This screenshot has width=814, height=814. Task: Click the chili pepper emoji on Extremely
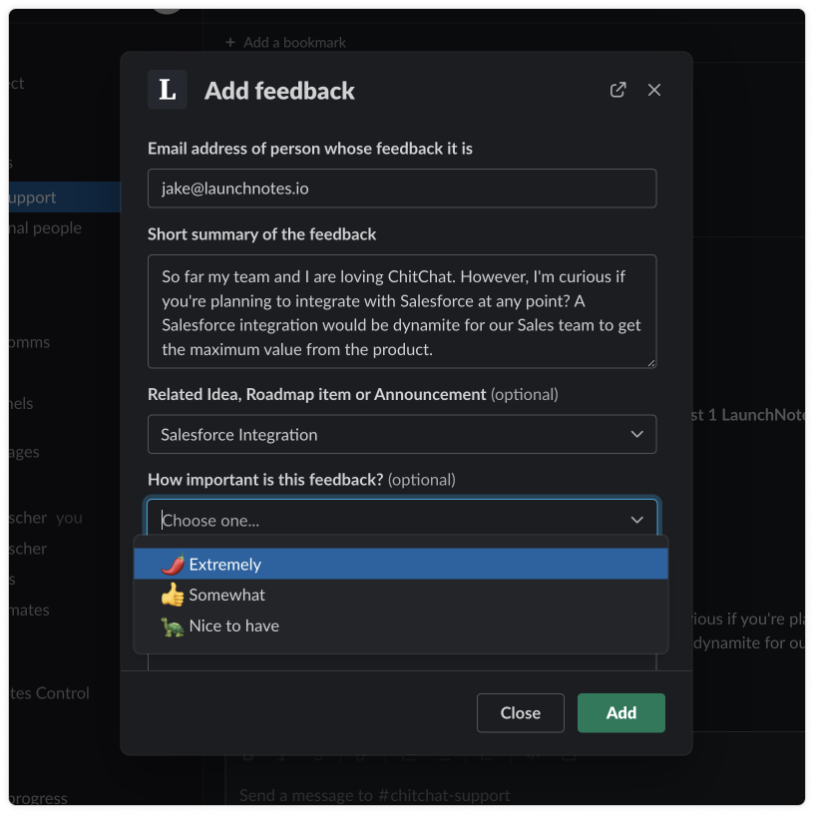coord(173,564)
